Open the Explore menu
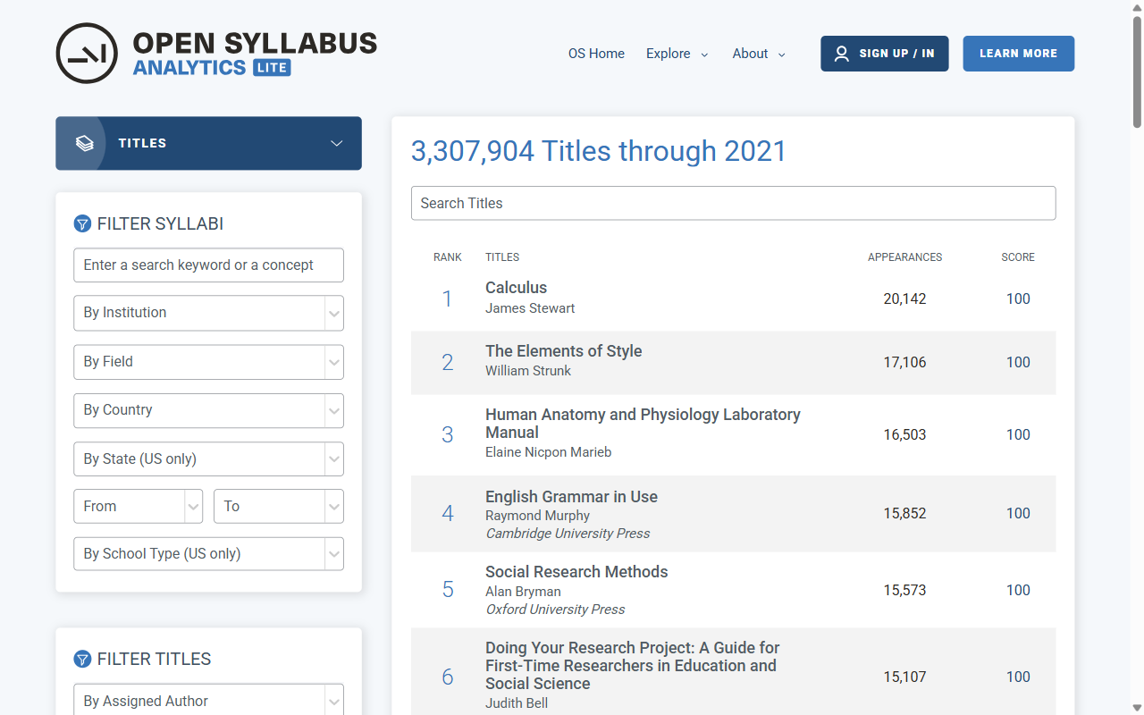Viewport: 1144px width, 715px height. (x=677, y=54)
